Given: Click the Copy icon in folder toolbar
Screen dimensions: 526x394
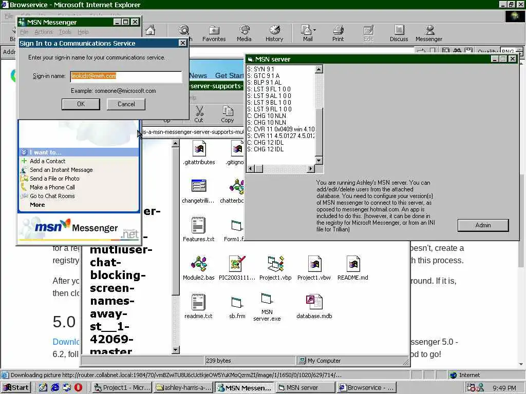Looking at the screenshot, I should coord(228,114).
